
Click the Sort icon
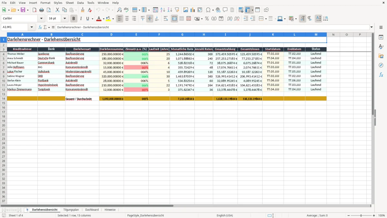[155, 10]
